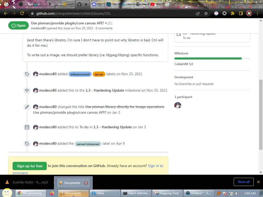The height and width of the screenshot is (197, 263).
Task: Open the Chrome three-dot menu
Action: tap(257, 13)
